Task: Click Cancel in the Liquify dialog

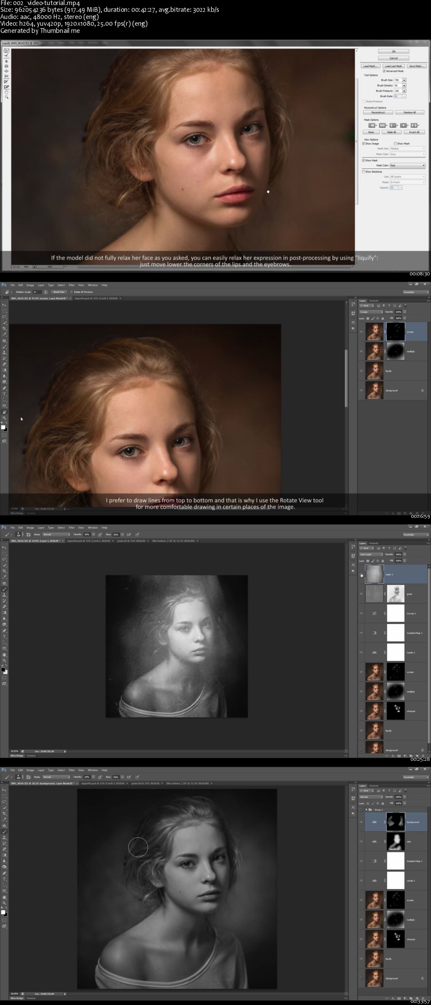Action: [394, 58]
